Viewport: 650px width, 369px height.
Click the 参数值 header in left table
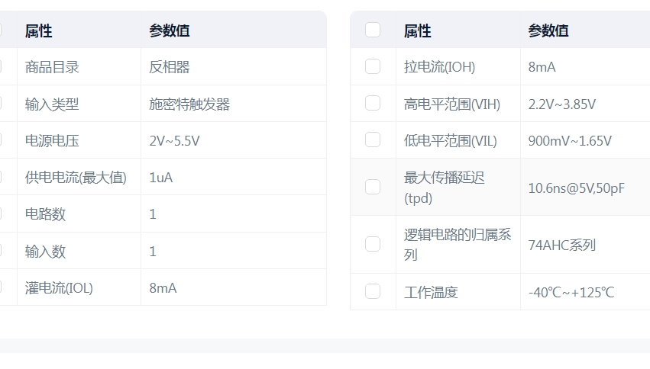[170, 31]
